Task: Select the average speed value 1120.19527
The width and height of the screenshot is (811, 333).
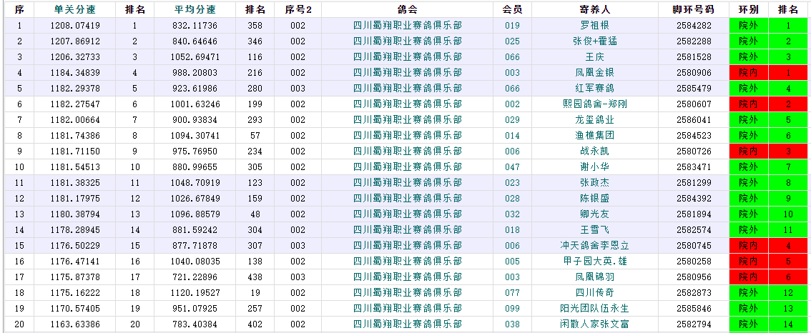Action: (195, 293)
